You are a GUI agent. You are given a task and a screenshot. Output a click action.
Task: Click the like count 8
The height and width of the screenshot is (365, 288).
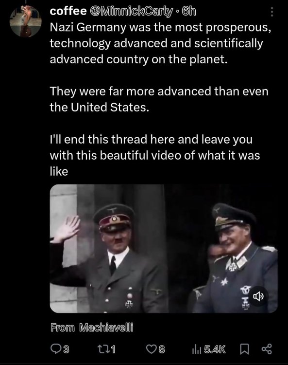[162, 349]
